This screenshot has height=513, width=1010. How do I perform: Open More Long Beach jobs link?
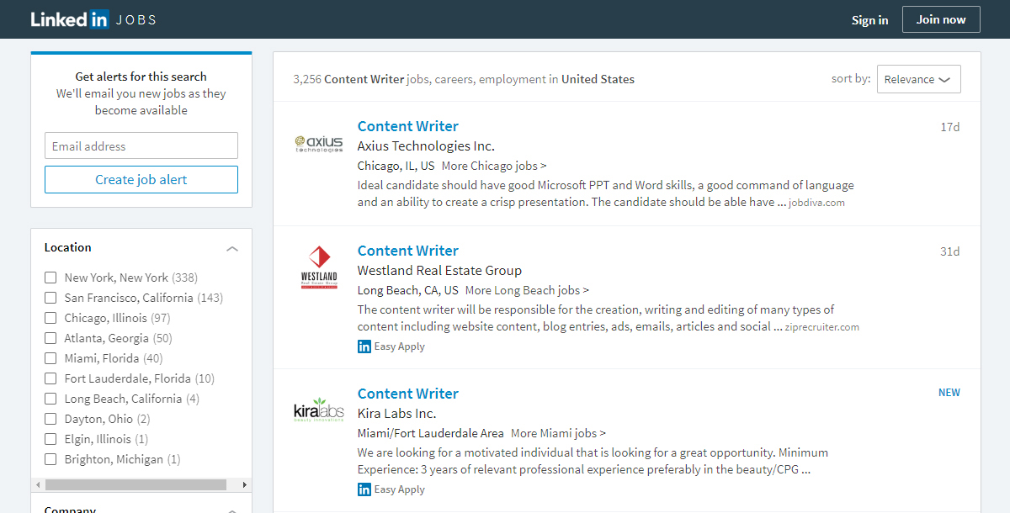pyautogui.click(x=527, y=290)
